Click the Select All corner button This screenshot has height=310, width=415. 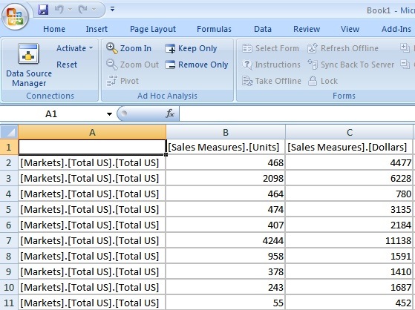9,132
